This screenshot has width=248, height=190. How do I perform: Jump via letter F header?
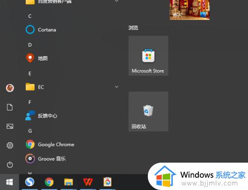pyautogui.click(x=30, y=102)
